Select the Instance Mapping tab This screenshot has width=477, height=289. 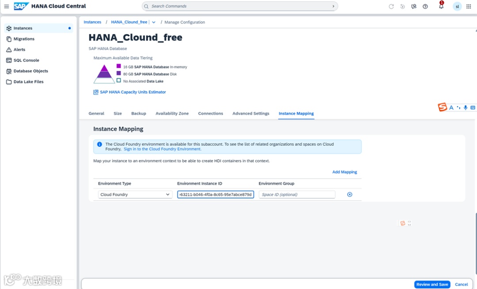point(296,114)
